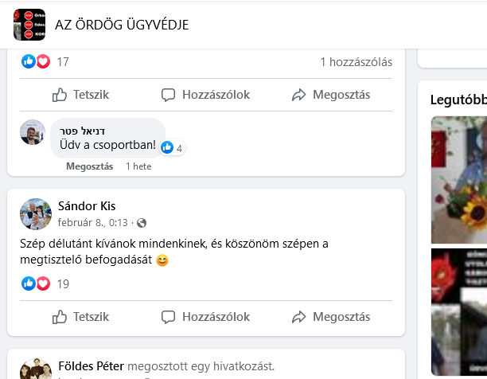The width and height of the screenshot is (487, 379).
Task: Open the comment's 1 hete timestamp
Action: (138, 166)
